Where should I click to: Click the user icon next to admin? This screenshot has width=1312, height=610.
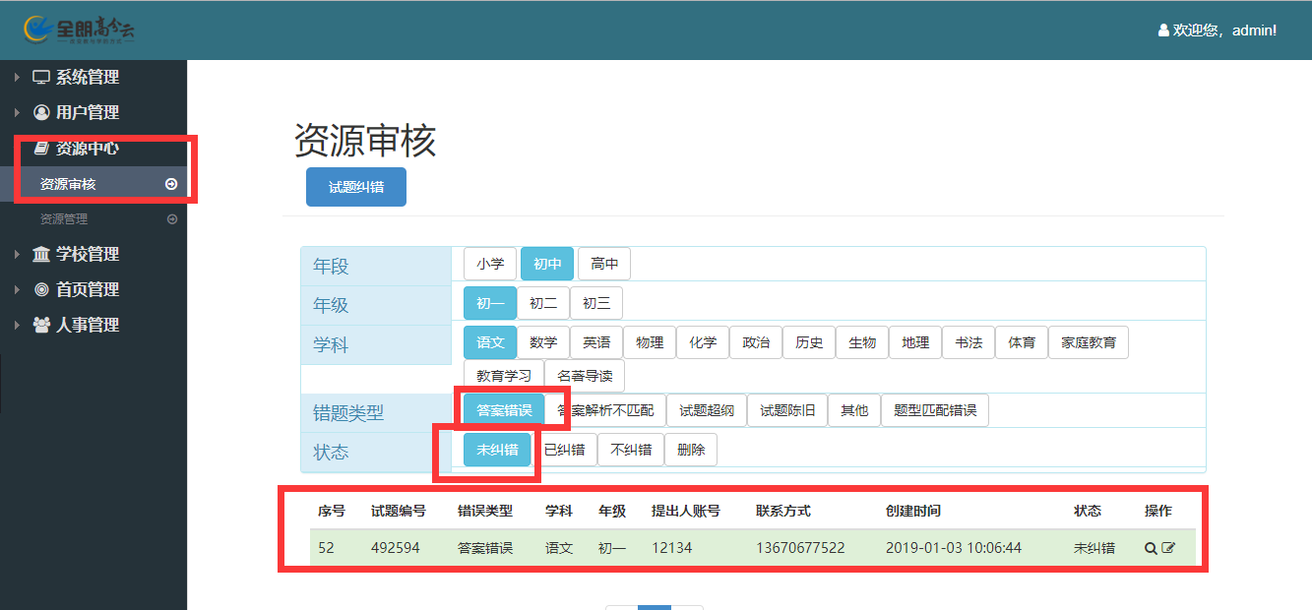pos(1163,30)
